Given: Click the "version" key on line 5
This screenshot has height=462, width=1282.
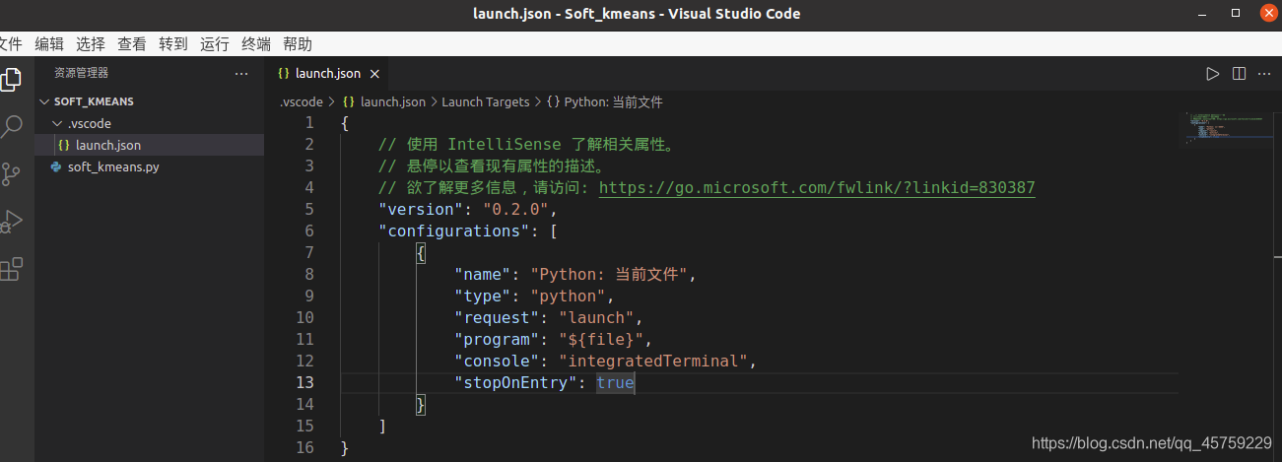Looking at the screenshot, I should point(421,209).
